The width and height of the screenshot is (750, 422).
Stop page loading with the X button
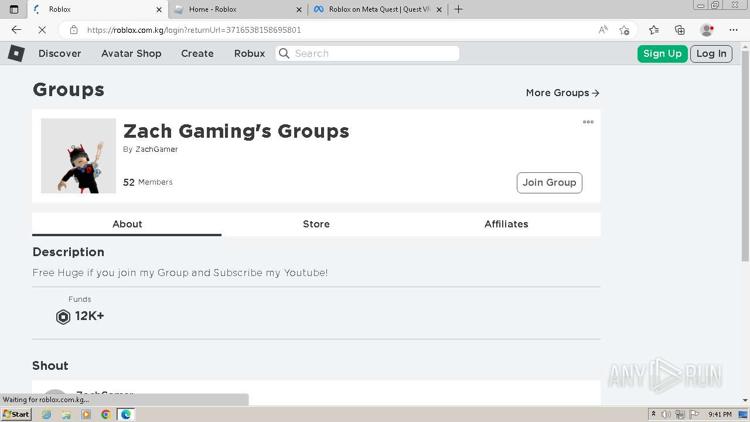click(42, 30)
